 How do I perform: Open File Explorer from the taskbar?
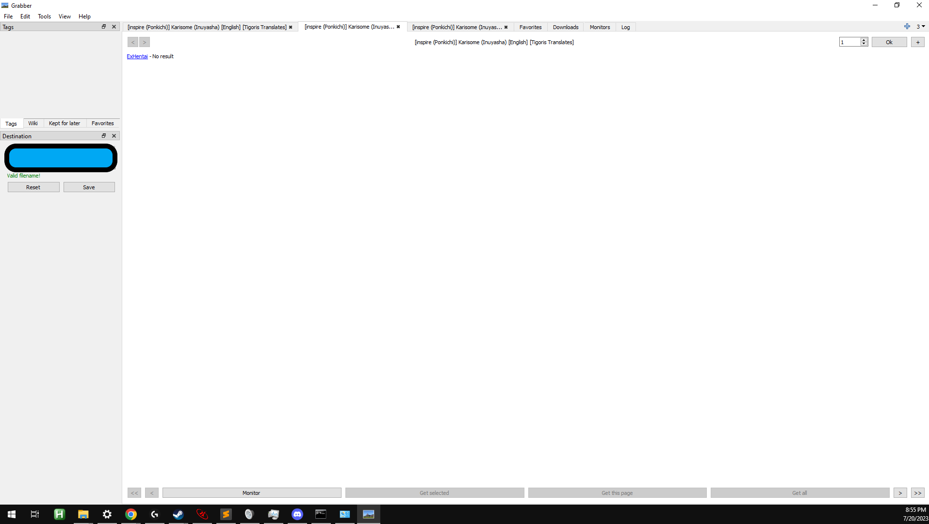[x=83, y=514]
